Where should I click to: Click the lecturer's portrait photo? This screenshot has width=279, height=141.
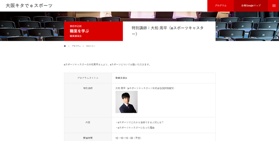(126, 102)
